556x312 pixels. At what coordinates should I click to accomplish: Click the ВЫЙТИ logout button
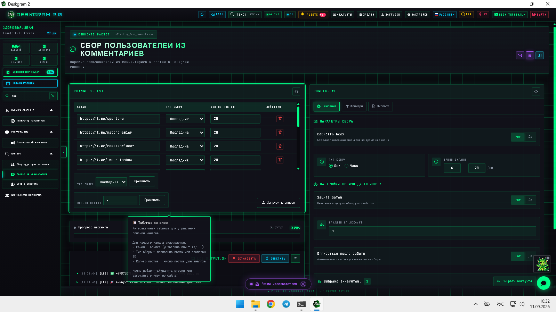539,15
